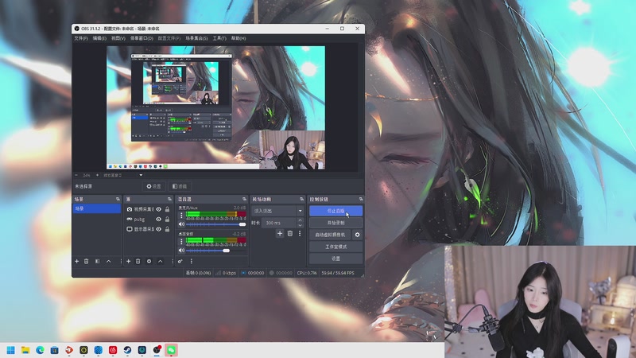Add a new scene with the Scenes plus icon
Image resolution: width=636 pixels, height=358 pixels.
point(76,262)
